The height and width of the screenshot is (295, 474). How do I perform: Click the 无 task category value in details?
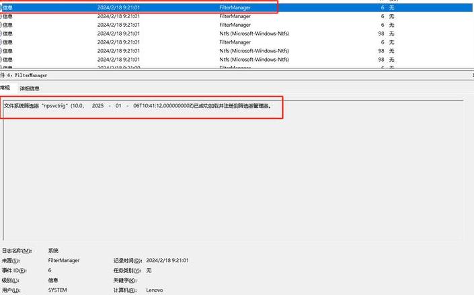click(149, 270)
